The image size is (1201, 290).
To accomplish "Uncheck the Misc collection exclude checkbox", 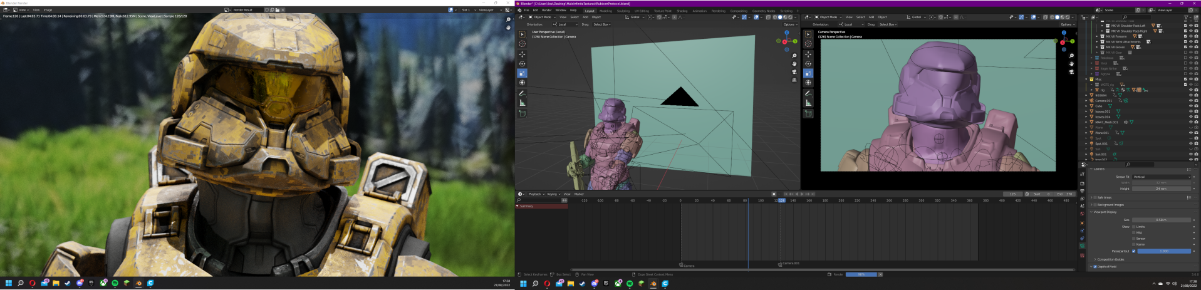I will 1185,79.
